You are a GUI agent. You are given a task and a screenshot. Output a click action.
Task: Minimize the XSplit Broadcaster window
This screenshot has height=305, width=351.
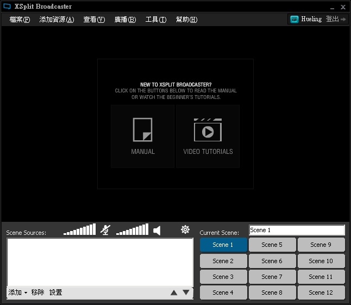coord(332,8)
